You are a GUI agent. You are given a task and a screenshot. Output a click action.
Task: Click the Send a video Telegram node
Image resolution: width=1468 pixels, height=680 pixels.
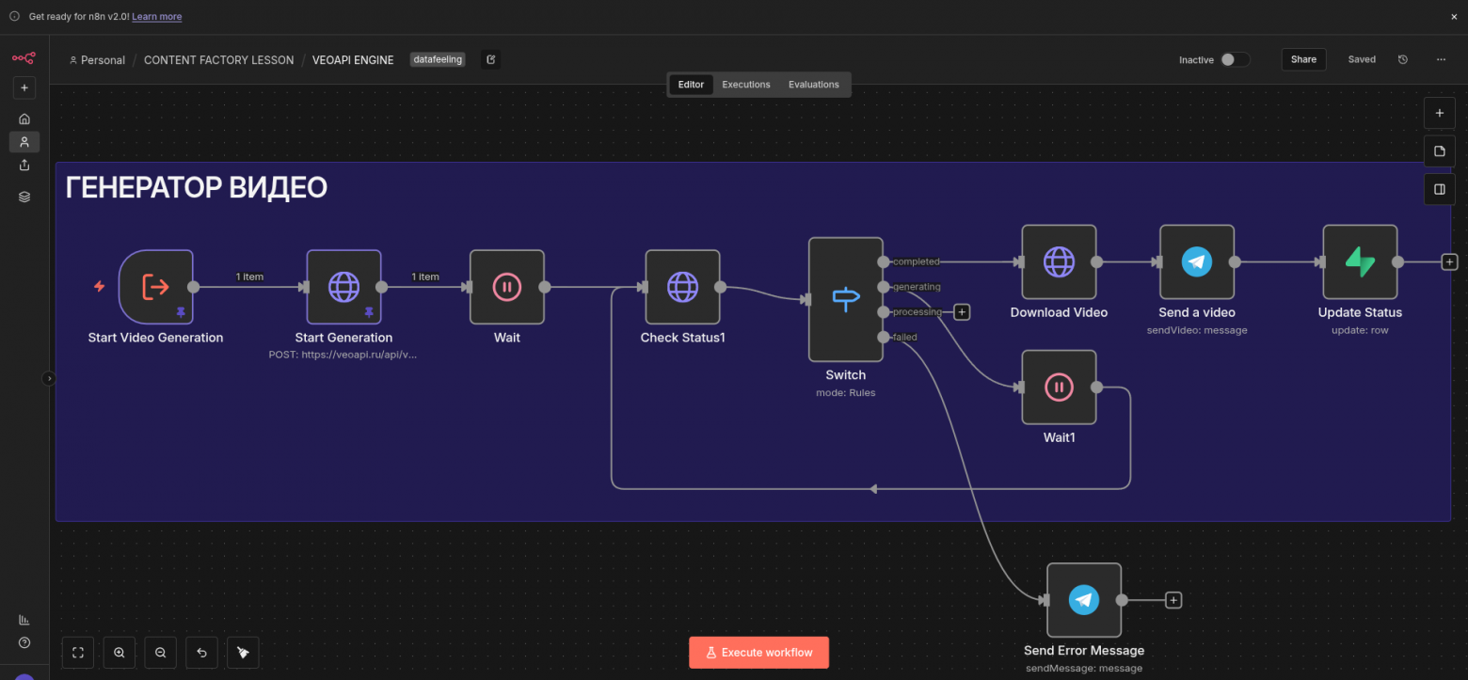point(1196,261)
